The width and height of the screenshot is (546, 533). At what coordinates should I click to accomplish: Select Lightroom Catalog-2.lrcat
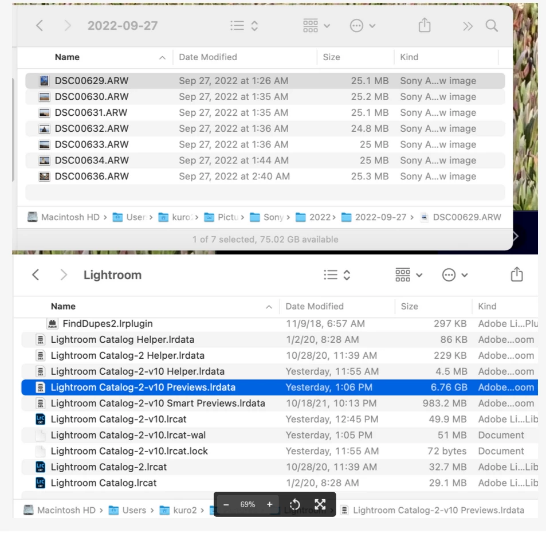(x=280, y=467)
